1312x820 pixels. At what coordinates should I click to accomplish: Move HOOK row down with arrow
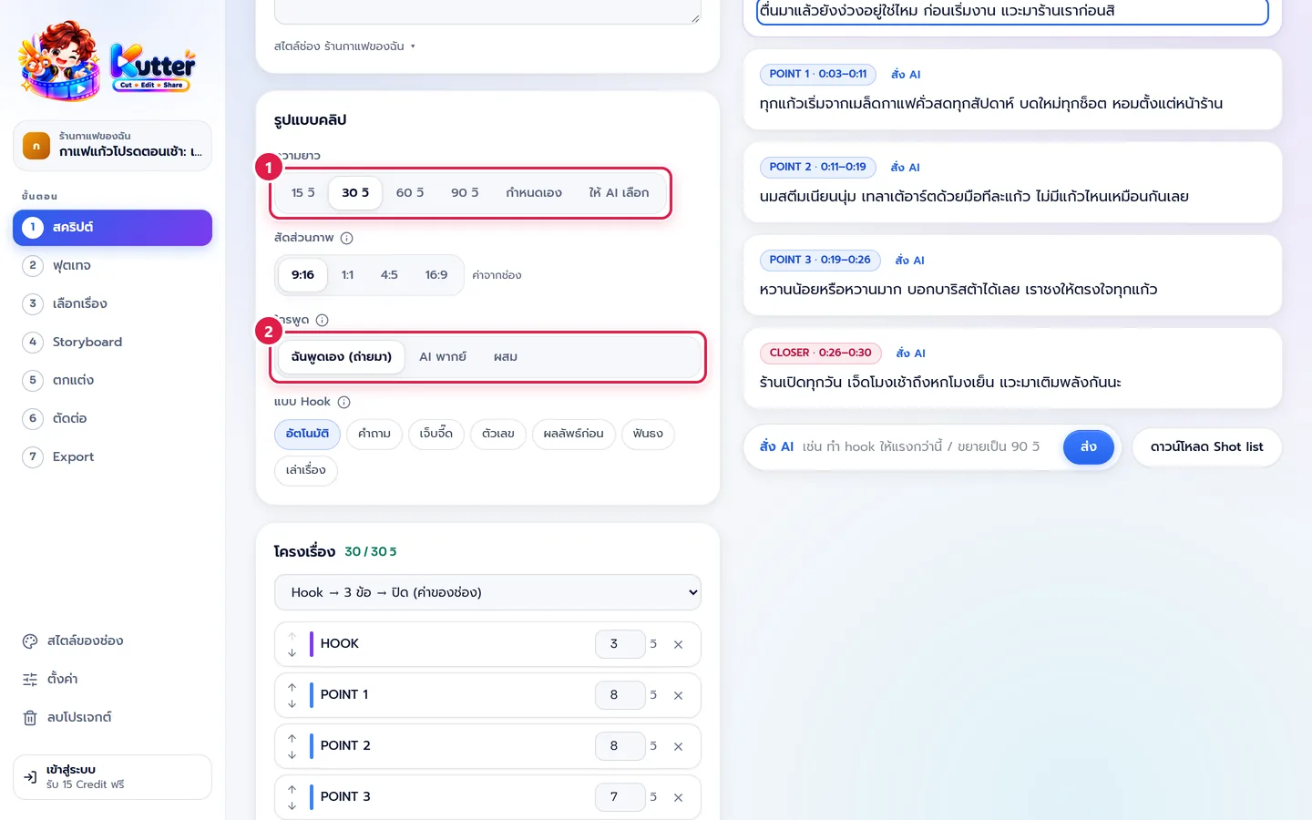(292, 652)
